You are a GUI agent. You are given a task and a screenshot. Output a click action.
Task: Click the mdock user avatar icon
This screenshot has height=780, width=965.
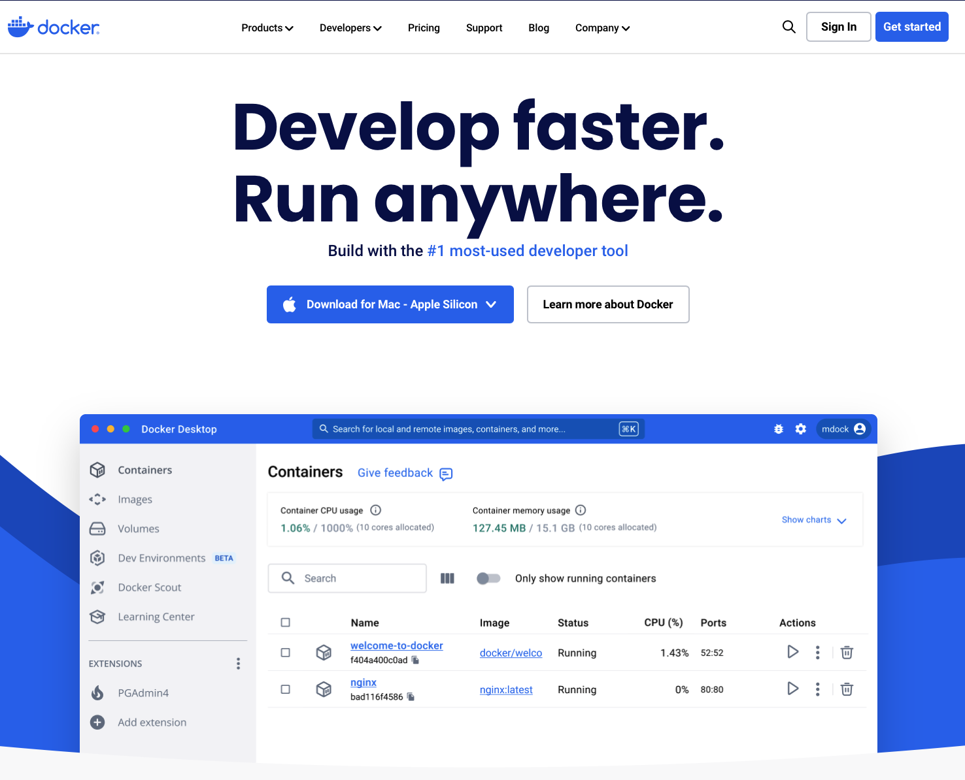point(860,429)
